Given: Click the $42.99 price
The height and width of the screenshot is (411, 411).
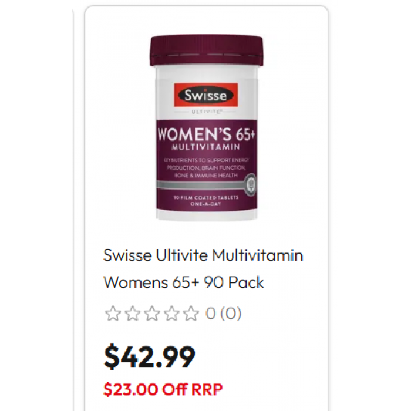Looking at the screenshot, I should 149,356.
